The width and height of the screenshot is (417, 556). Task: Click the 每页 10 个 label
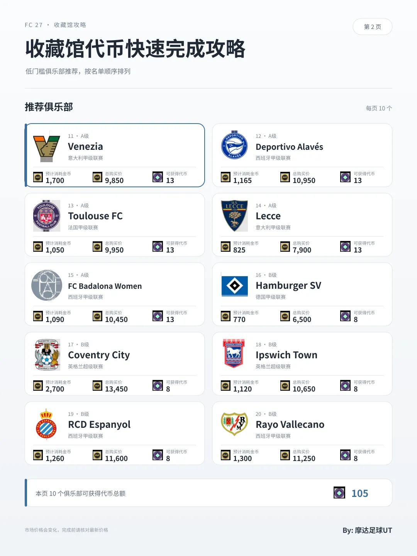click(x=379, y=108)
